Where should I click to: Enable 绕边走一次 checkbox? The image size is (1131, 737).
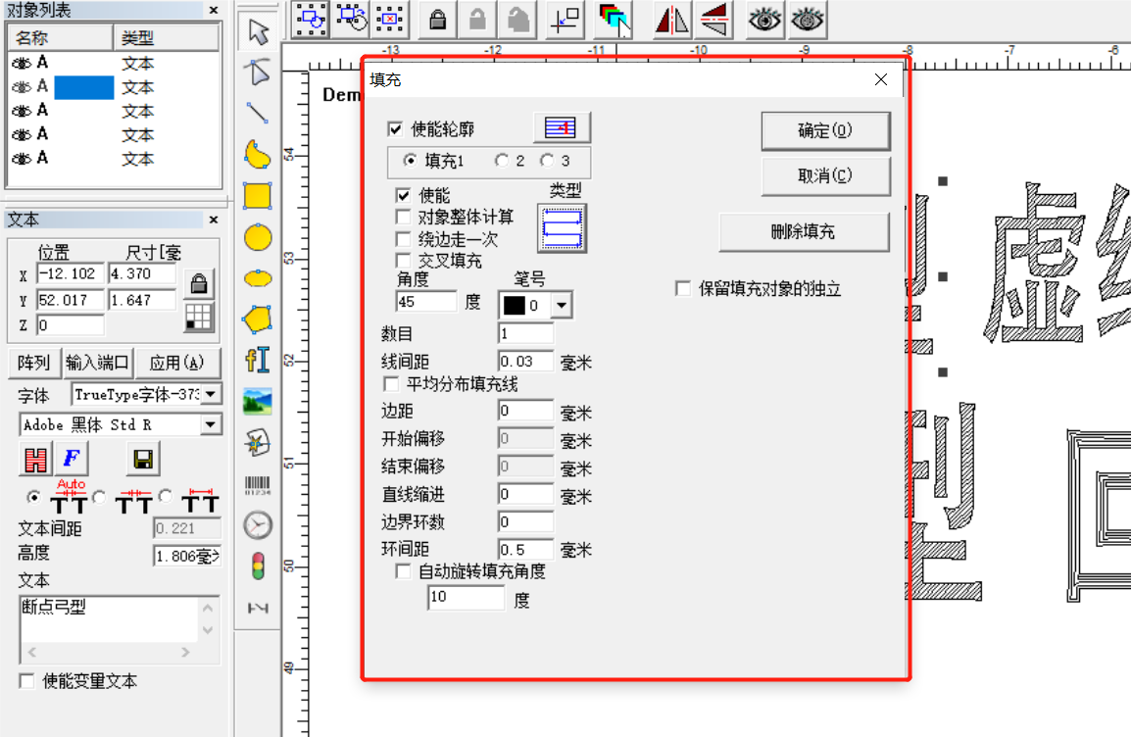coord(403,239)
